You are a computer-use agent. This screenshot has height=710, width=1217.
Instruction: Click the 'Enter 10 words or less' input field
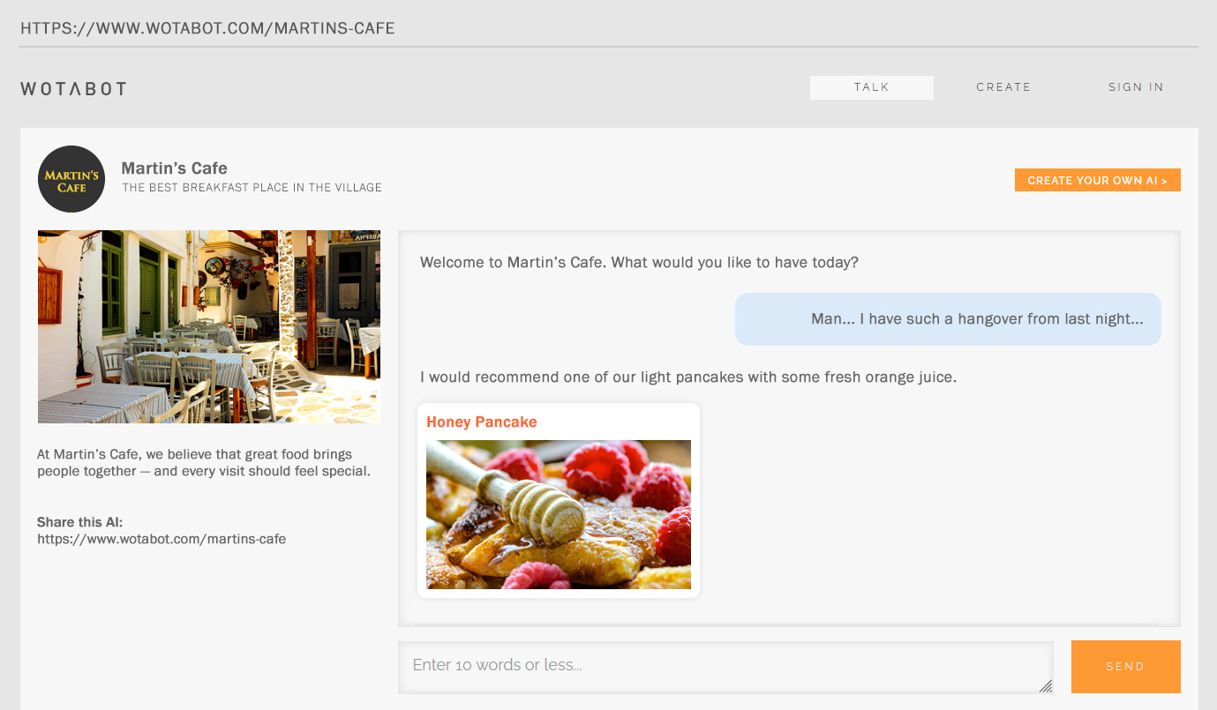pyautogui.click(x=725, y=666)
